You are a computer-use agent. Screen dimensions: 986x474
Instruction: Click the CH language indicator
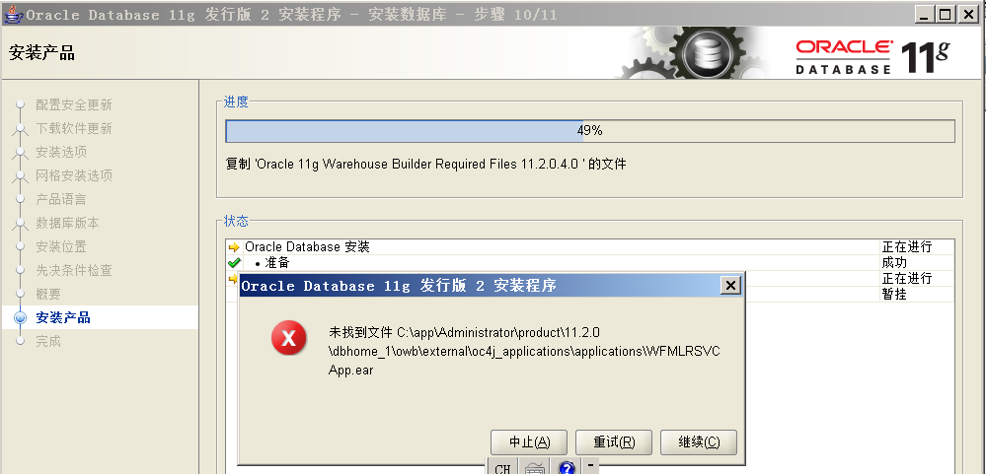tap(502, 468)
